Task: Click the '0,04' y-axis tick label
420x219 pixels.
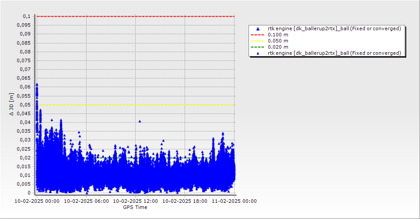Action: click(25, 122)
